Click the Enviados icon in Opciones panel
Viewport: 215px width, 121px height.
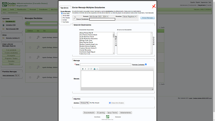[3, 25]
